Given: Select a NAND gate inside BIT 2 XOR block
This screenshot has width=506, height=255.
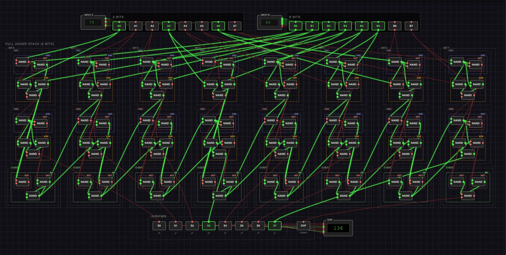Looking at the screenshot, I should coord(149,84).
